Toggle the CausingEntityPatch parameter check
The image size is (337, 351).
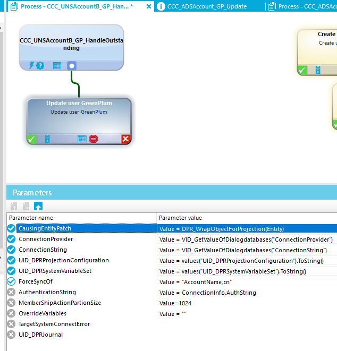point(11,228)
